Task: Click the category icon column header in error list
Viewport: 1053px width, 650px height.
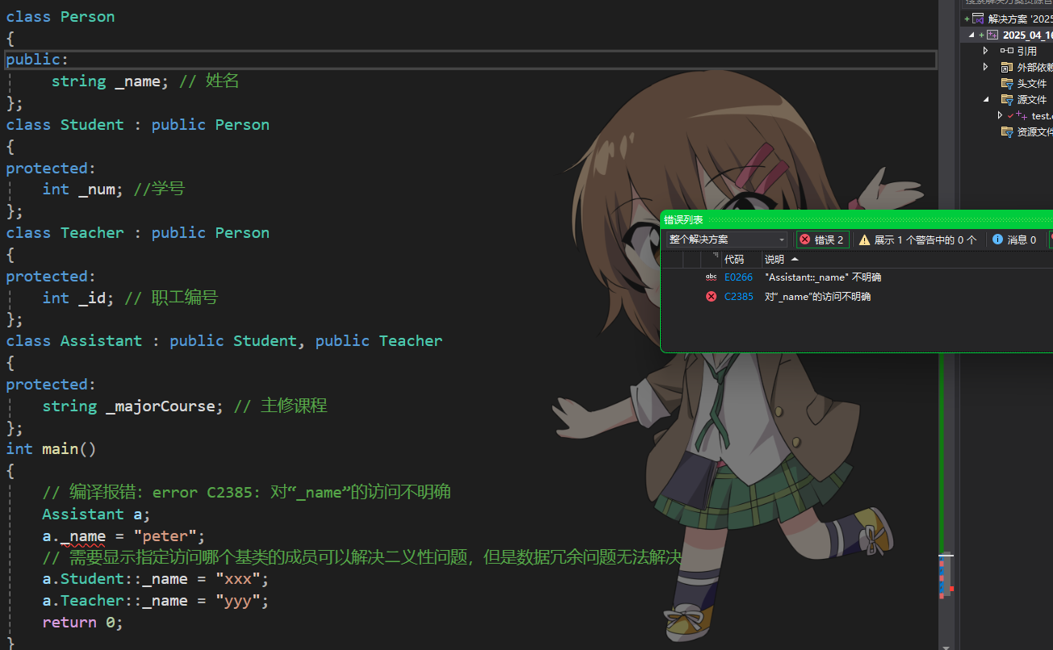Action: click(711, 260)
